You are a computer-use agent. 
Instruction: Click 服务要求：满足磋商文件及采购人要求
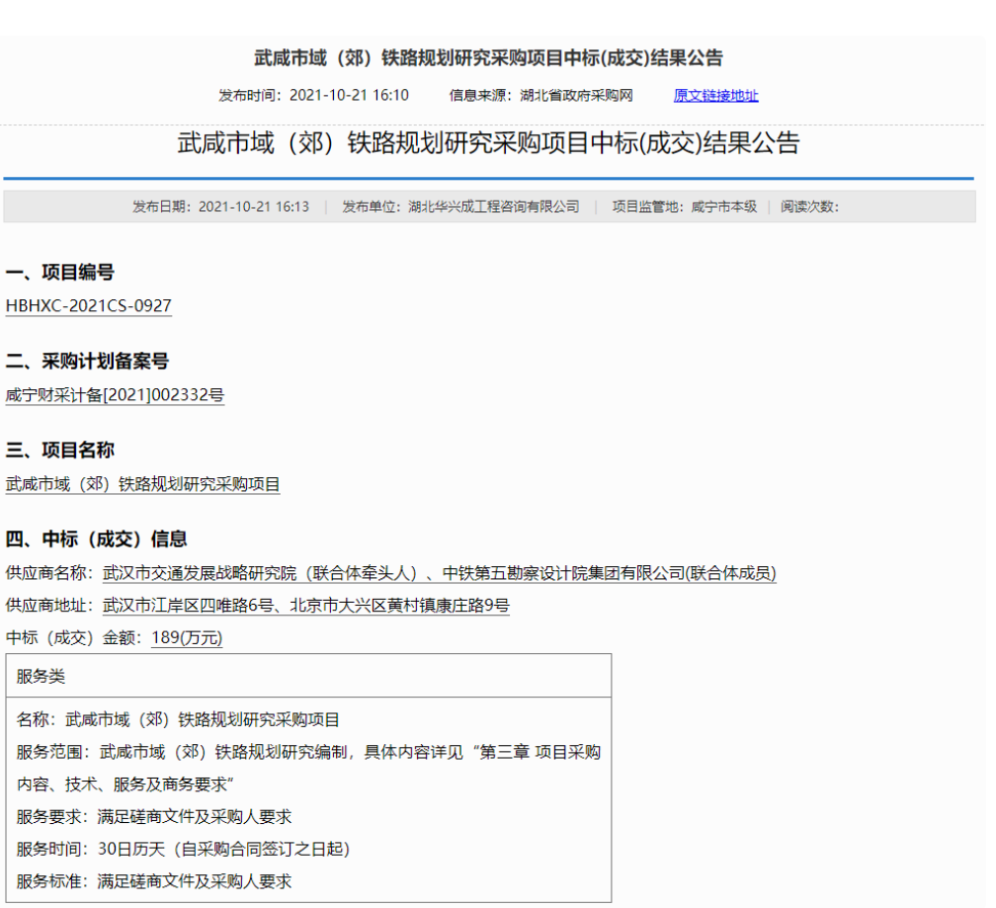[154, 816]
